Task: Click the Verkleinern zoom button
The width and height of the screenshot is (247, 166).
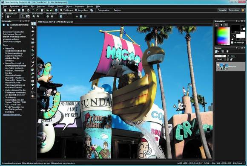Action: point(66,10)
